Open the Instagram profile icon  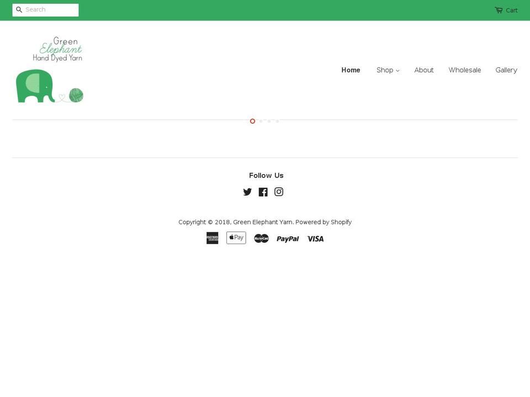point(279,192)
